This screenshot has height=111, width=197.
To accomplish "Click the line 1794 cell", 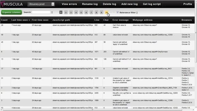I will coord(96,88).
